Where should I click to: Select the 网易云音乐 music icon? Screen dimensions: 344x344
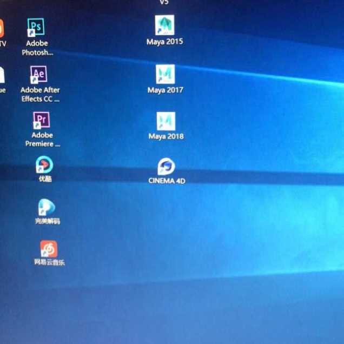click(49, 249)
